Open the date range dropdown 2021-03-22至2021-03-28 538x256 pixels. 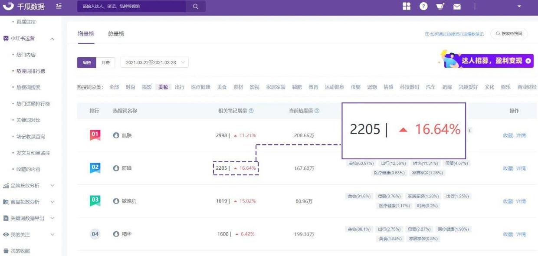coord(154,62)
